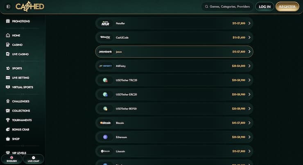Change language with the English button
The height and width of the screenshot is (165, 303).
pyautogui.click(x=11, y=159)
